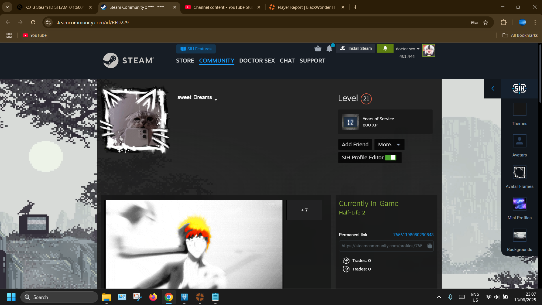
Task: Open a new browser tab
Action: pyautogui.click(x=356, y=7)
